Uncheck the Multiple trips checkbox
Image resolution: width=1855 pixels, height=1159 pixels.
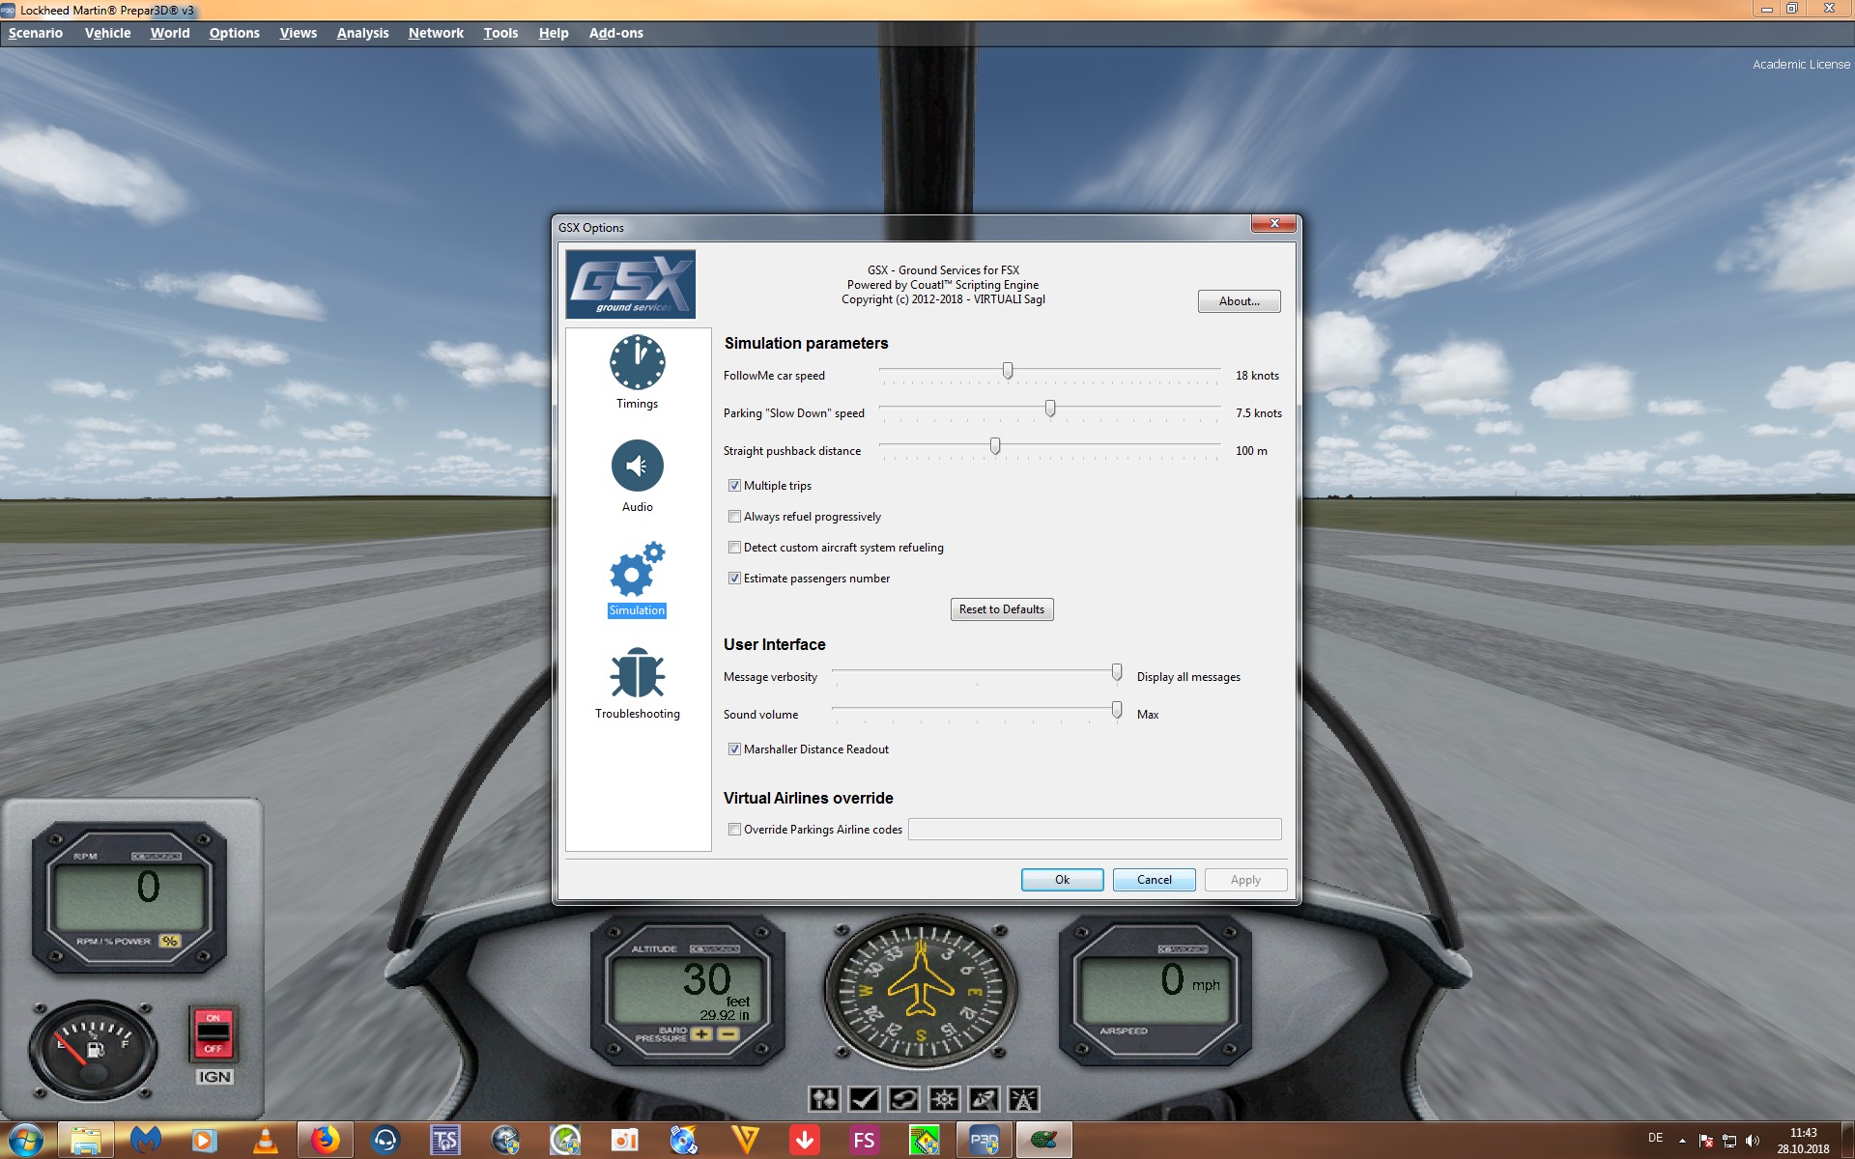pyautogui.click(x=734, y=486)
